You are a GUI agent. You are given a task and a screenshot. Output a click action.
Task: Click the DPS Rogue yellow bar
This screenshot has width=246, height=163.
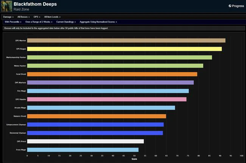125,49
